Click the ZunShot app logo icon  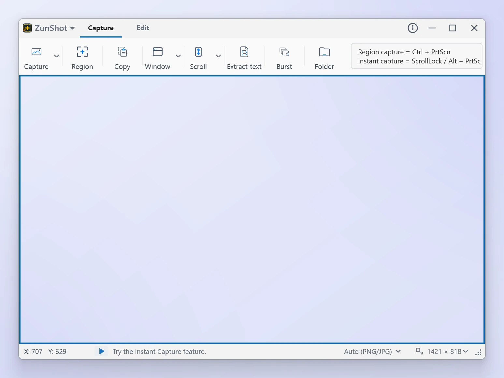(27, 28)
